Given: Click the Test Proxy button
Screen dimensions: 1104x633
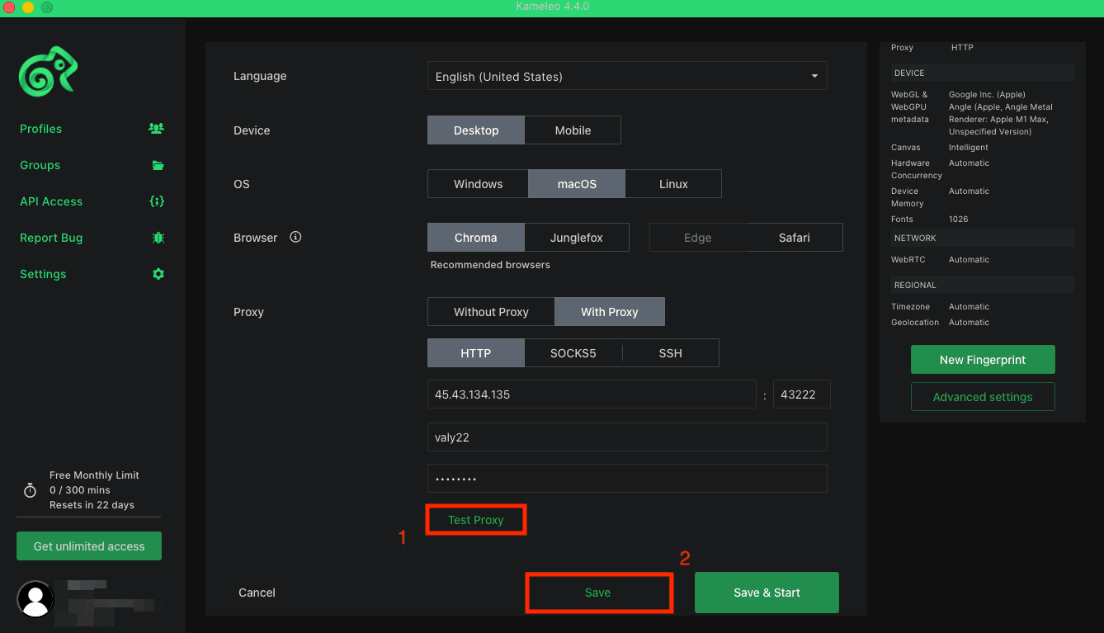Looking at the screenshot, I should [476, 519].
